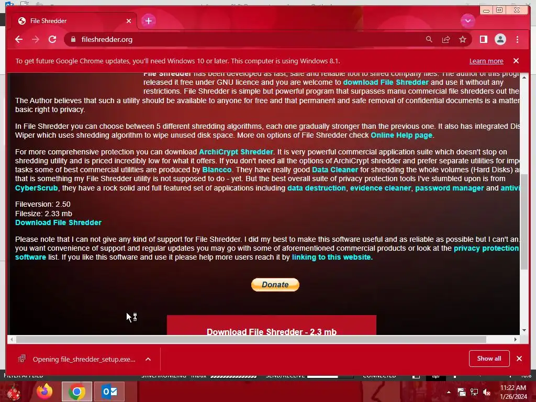
Task: Open the download File Shredder inline link
Action: tap(386, 82)
